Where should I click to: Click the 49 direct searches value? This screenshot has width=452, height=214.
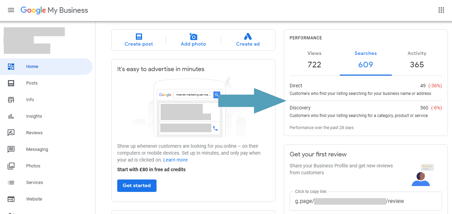point(423,86)
